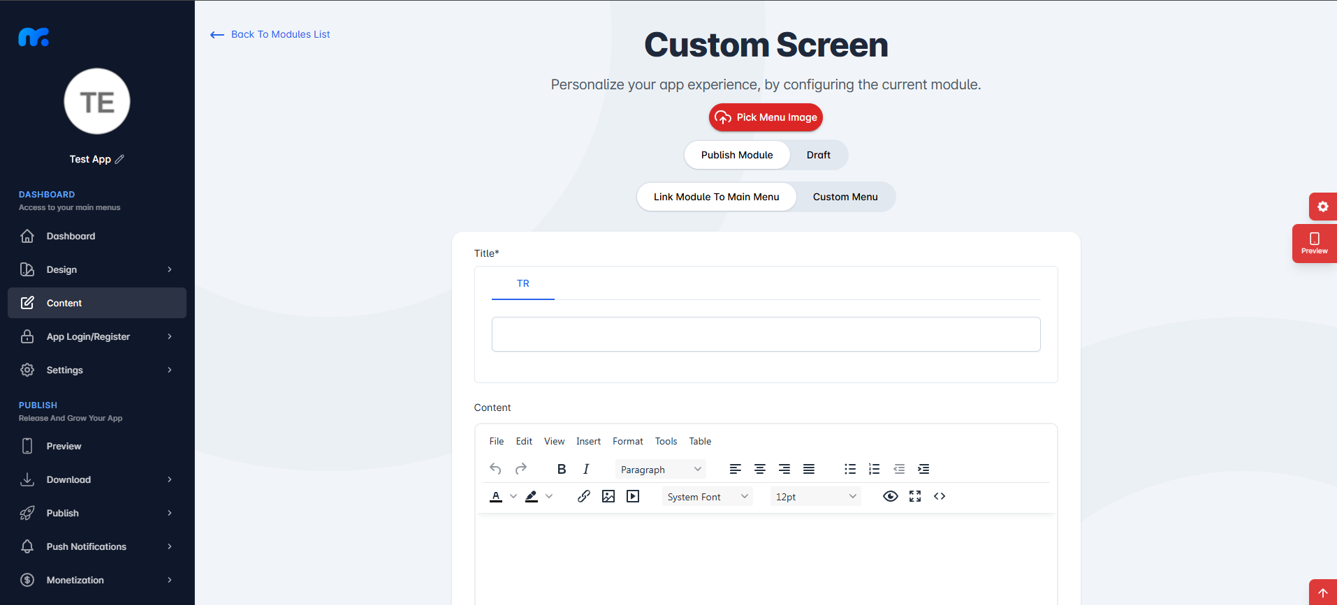Open the editor View menu
Viewport: 1337px width, 605px height.
coord(554,441)
